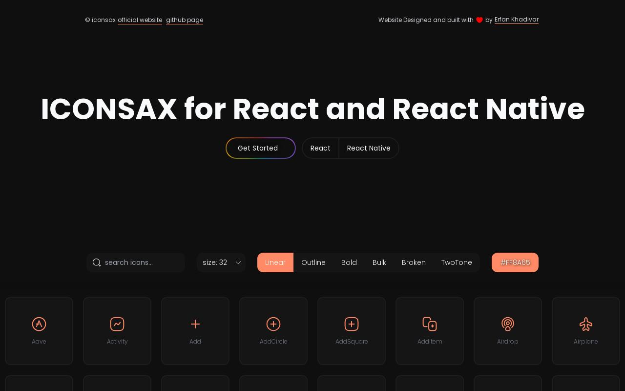Click the Aave icon card

tap(39, 331)
